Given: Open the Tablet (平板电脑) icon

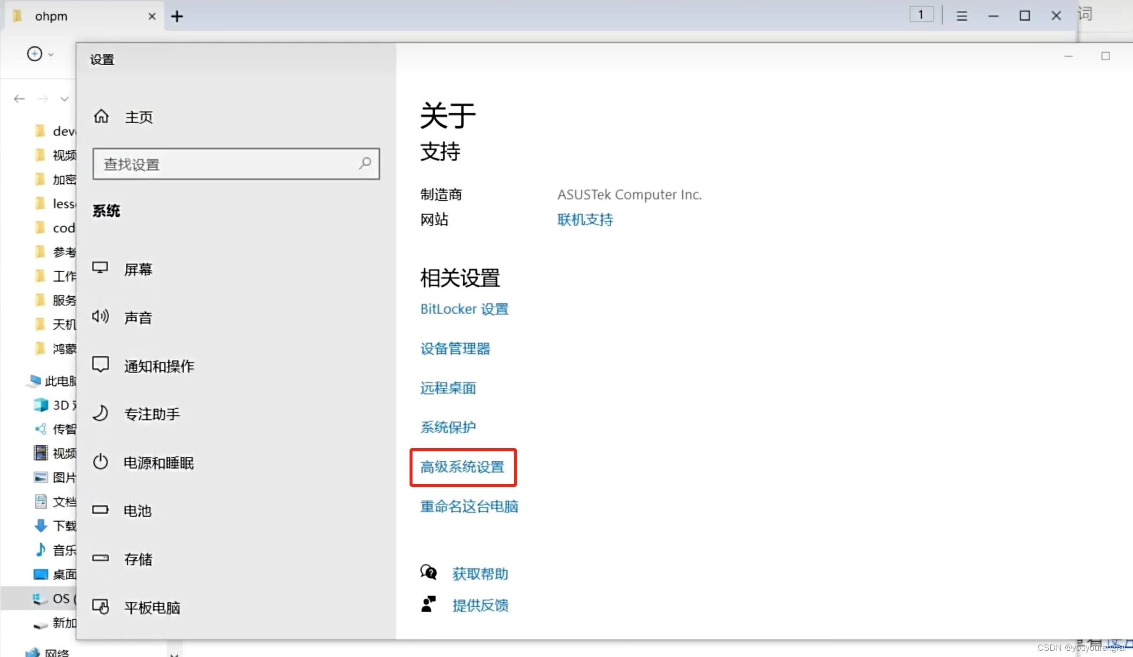Looking at the screenshot, I should tap(101, 606).
